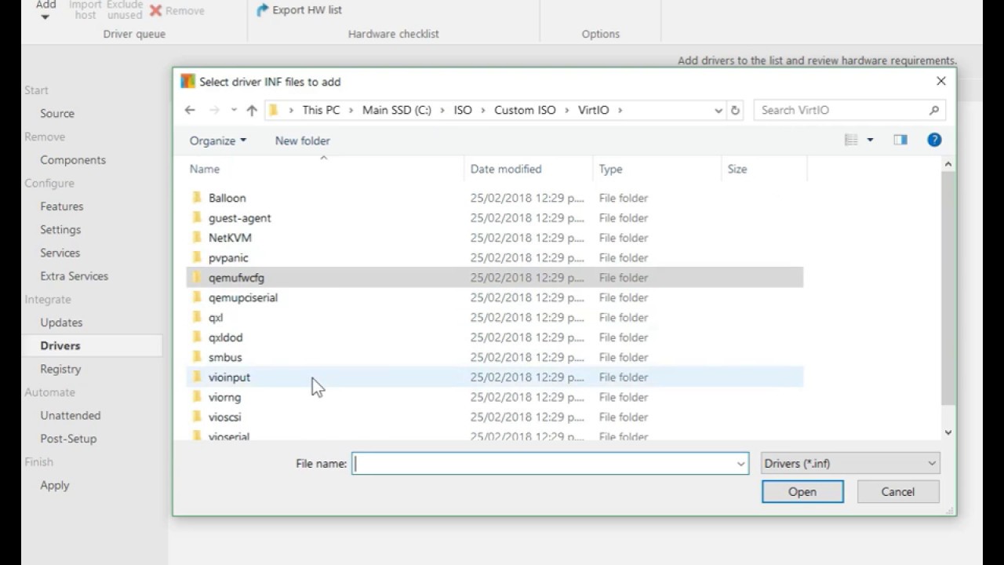Click the New folder button
The image size is (1004, 565).
(x=303, y=140)
